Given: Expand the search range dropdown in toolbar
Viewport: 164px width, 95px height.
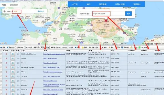Looking at the screenshot, I should (x=45, y=47).
